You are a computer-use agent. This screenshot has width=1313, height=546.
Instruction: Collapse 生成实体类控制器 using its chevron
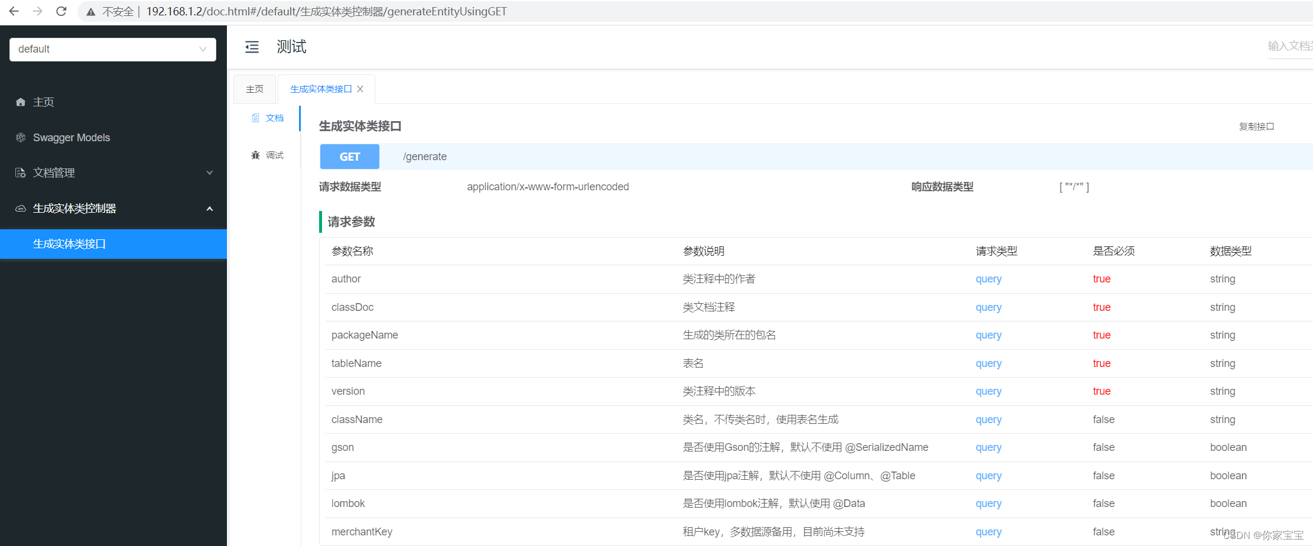(x=210, y=208)
